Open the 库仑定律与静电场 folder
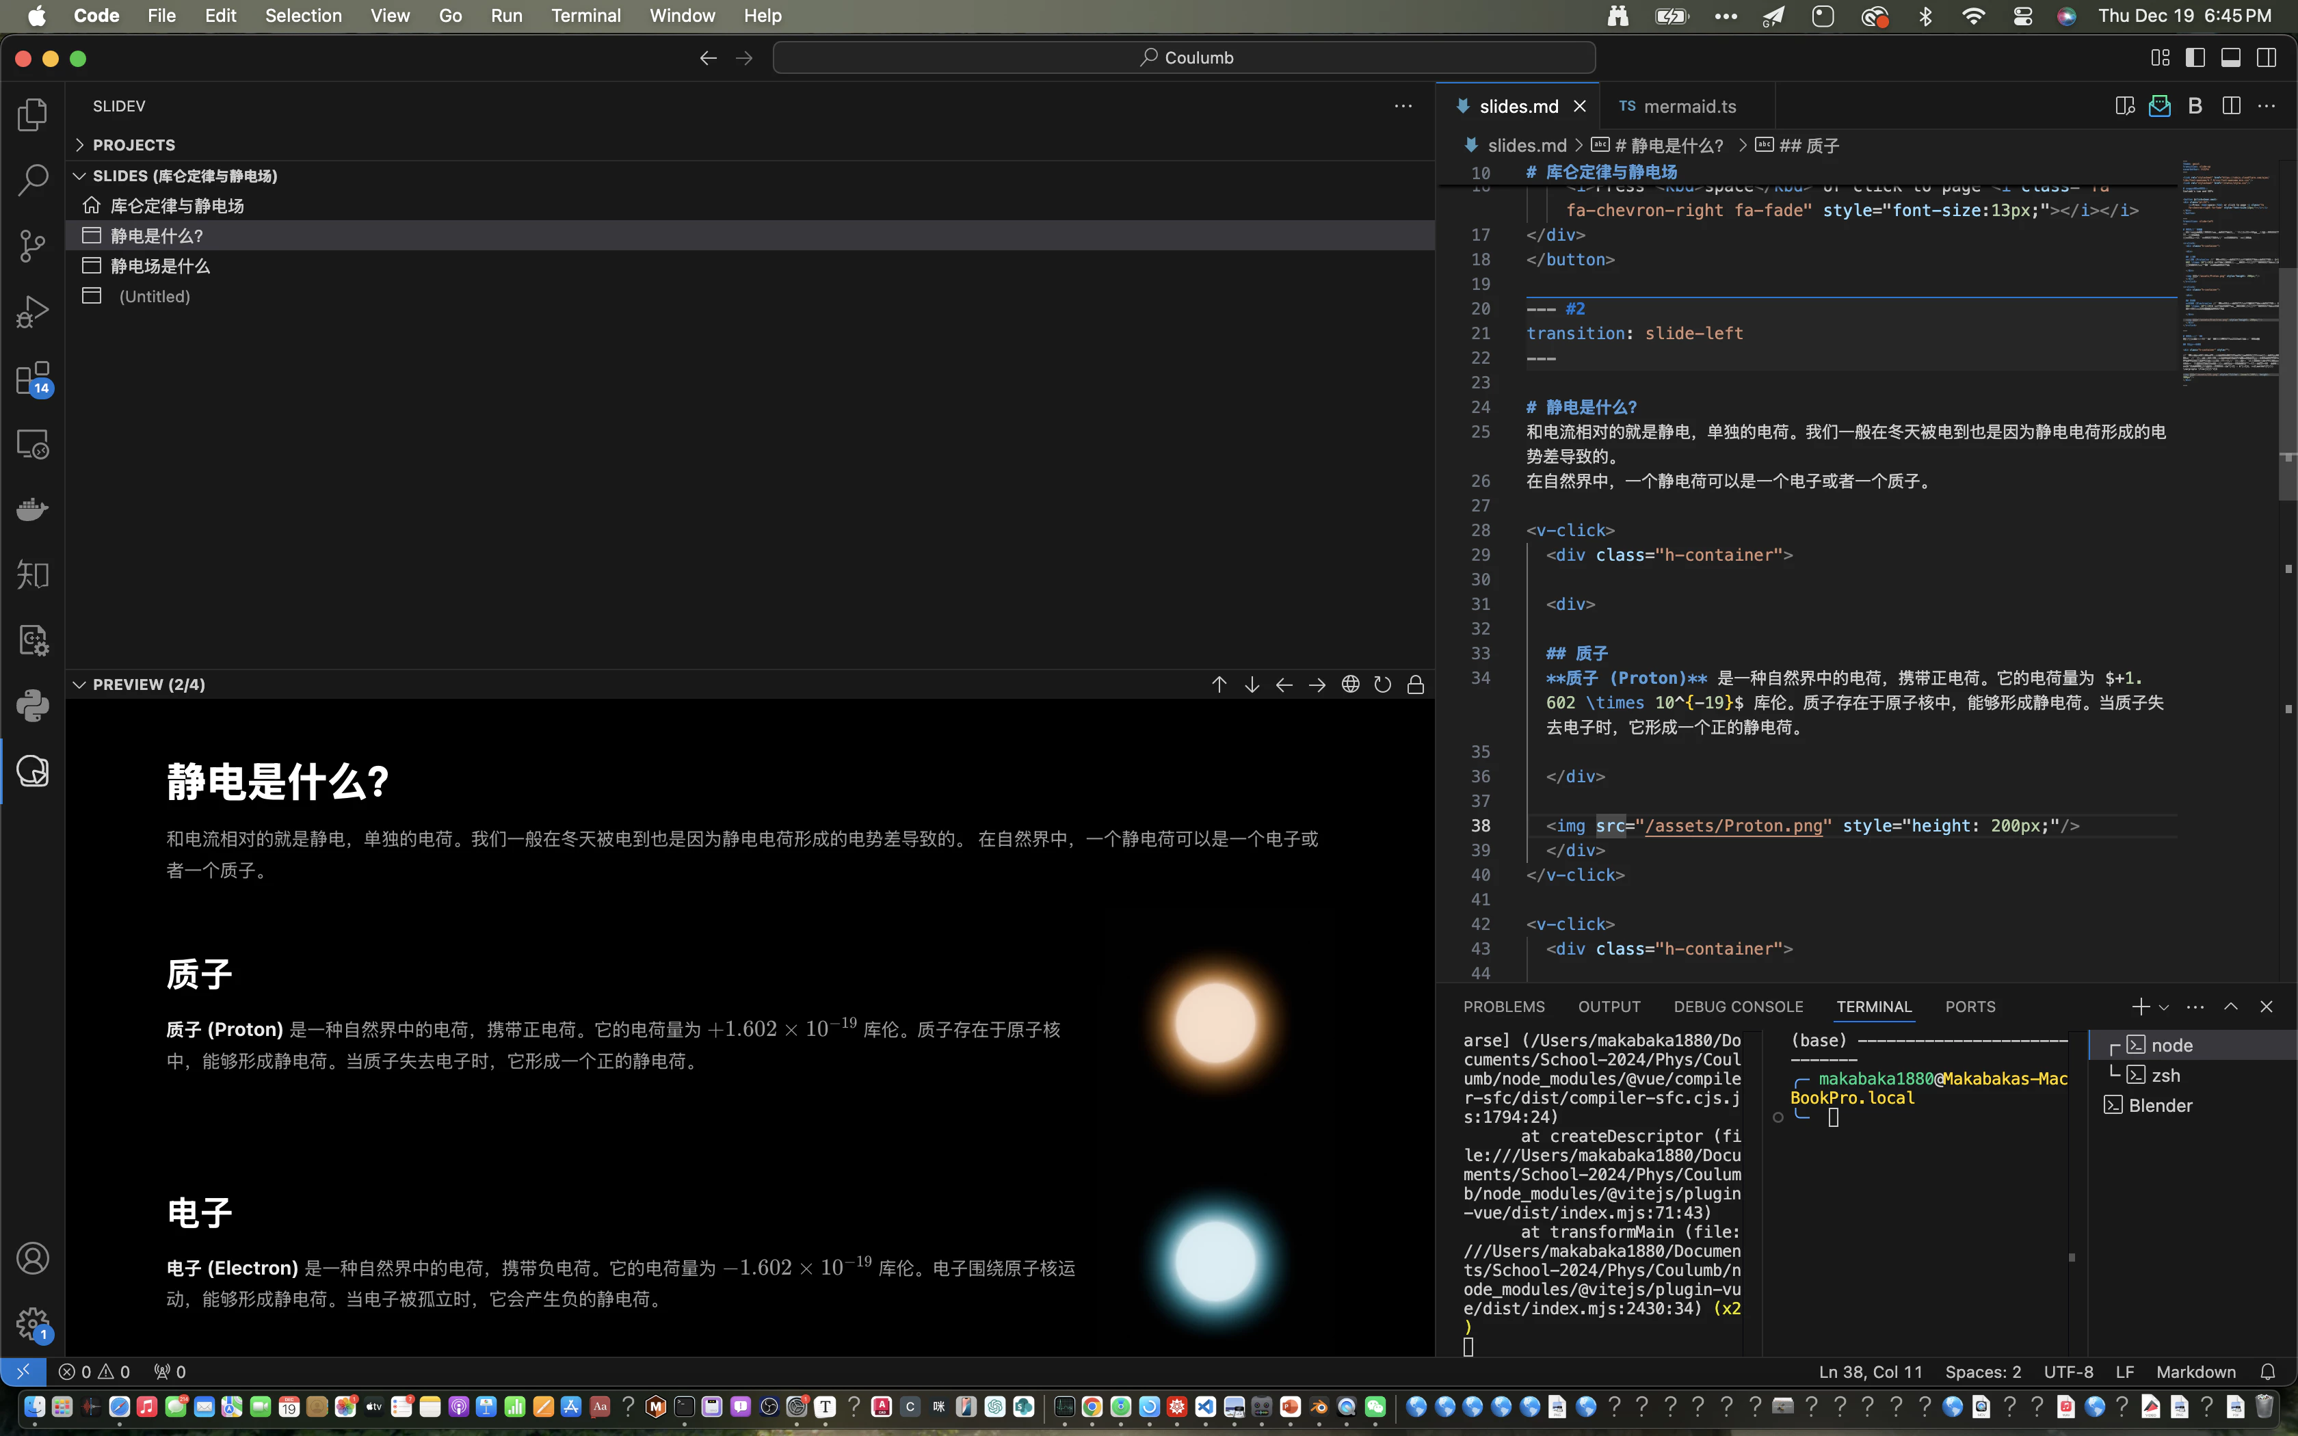 pos(177,205)
